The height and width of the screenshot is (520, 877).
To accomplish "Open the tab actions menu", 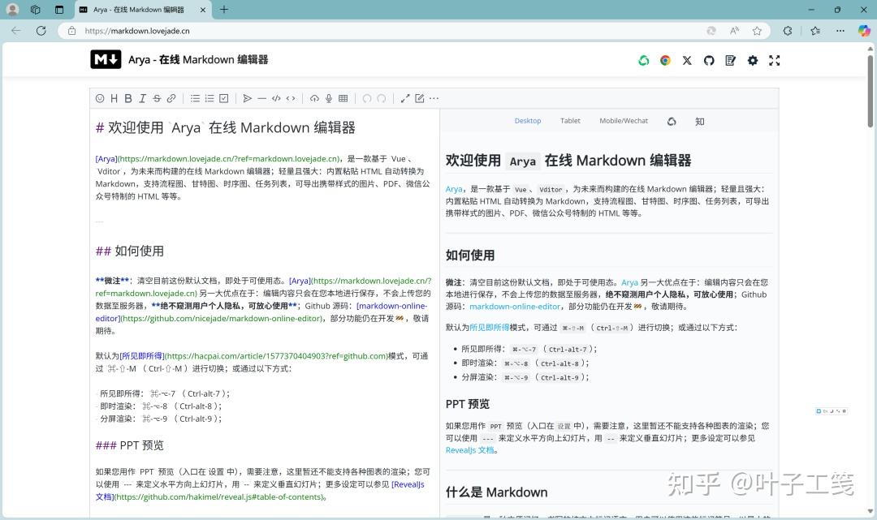I will pos(59,10).
